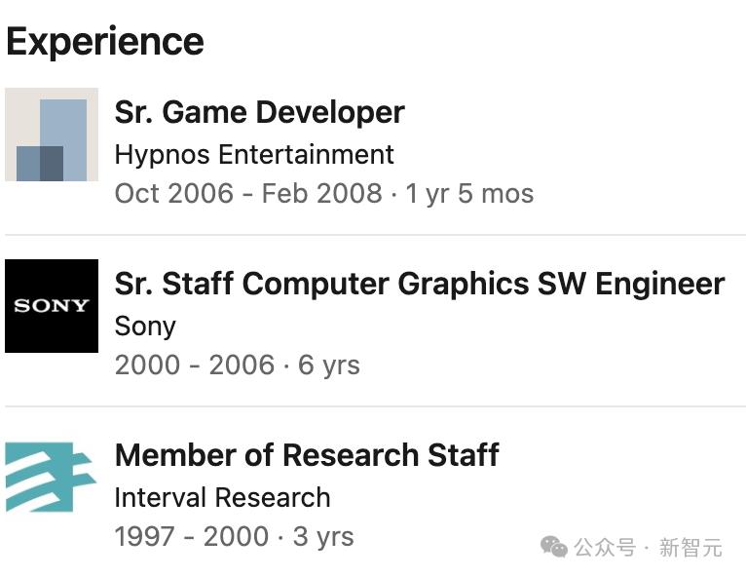Click the Oct 2006 - Feb 2008 date range
This screenshot has width=746, height=577.
point(247,193)
